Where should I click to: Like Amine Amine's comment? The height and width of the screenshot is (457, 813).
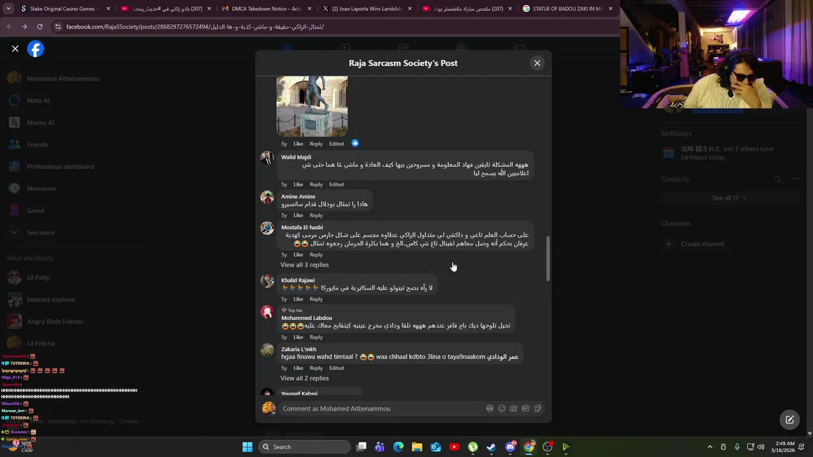click(298, 215)
